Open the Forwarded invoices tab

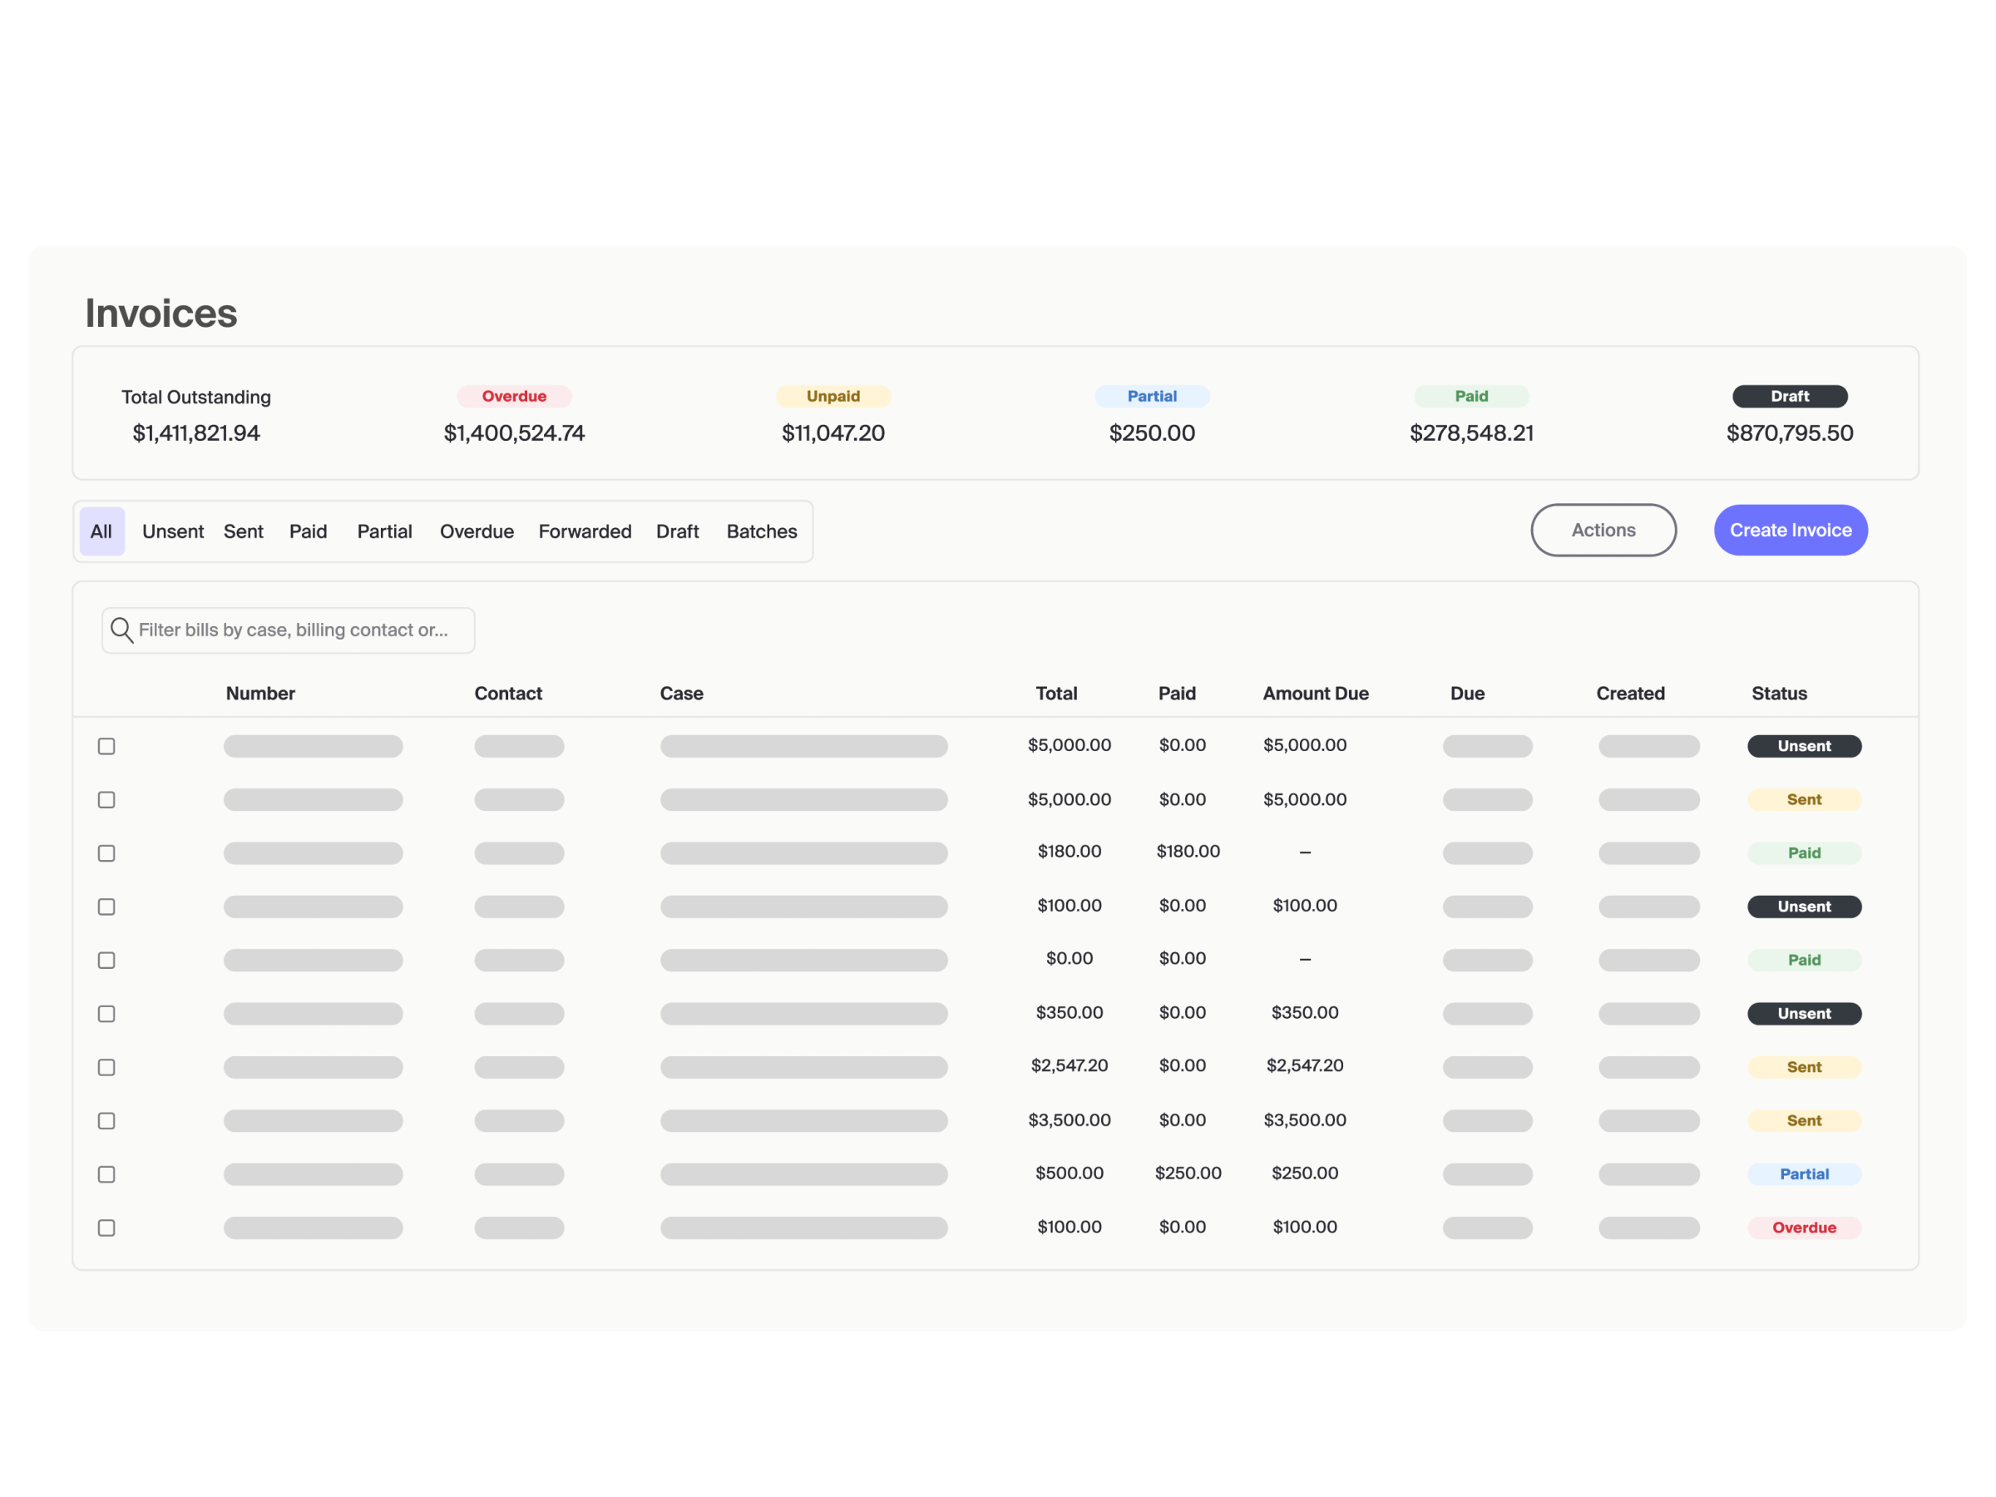pos(585,531)
